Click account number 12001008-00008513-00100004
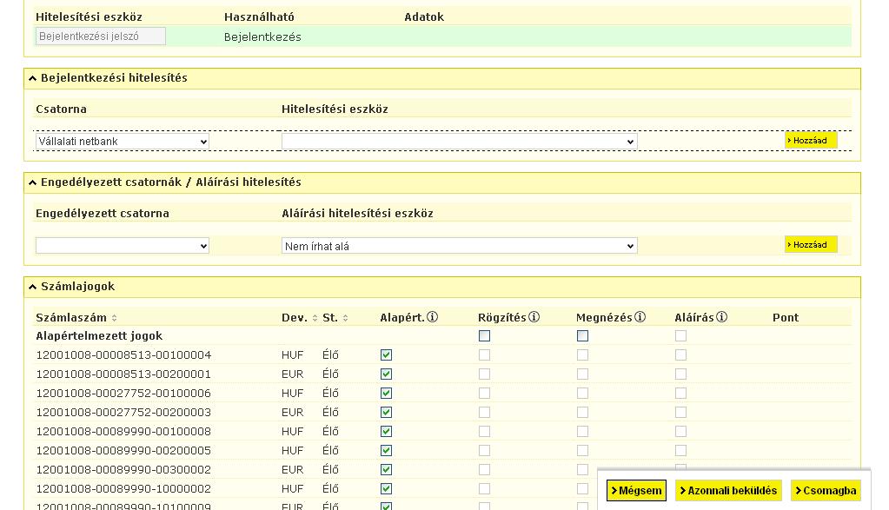The image size is (889, 510). pos(123,354)
